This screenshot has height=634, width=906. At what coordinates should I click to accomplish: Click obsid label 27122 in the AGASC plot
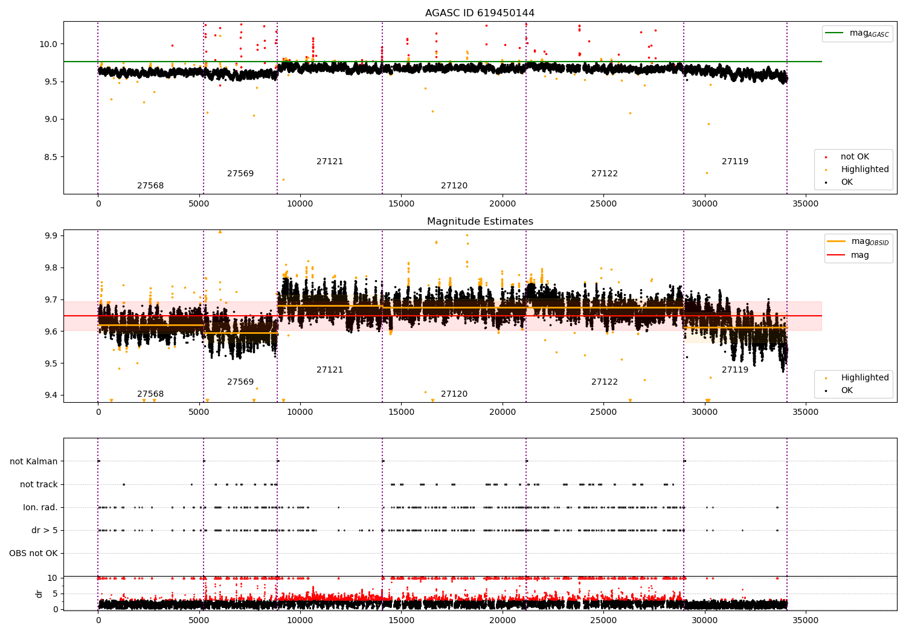tap(605, 174)
